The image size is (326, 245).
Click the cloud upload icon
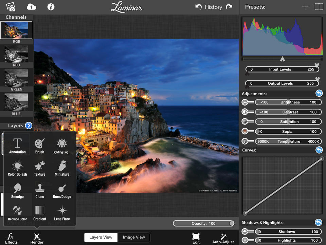(x=31, y=7)
